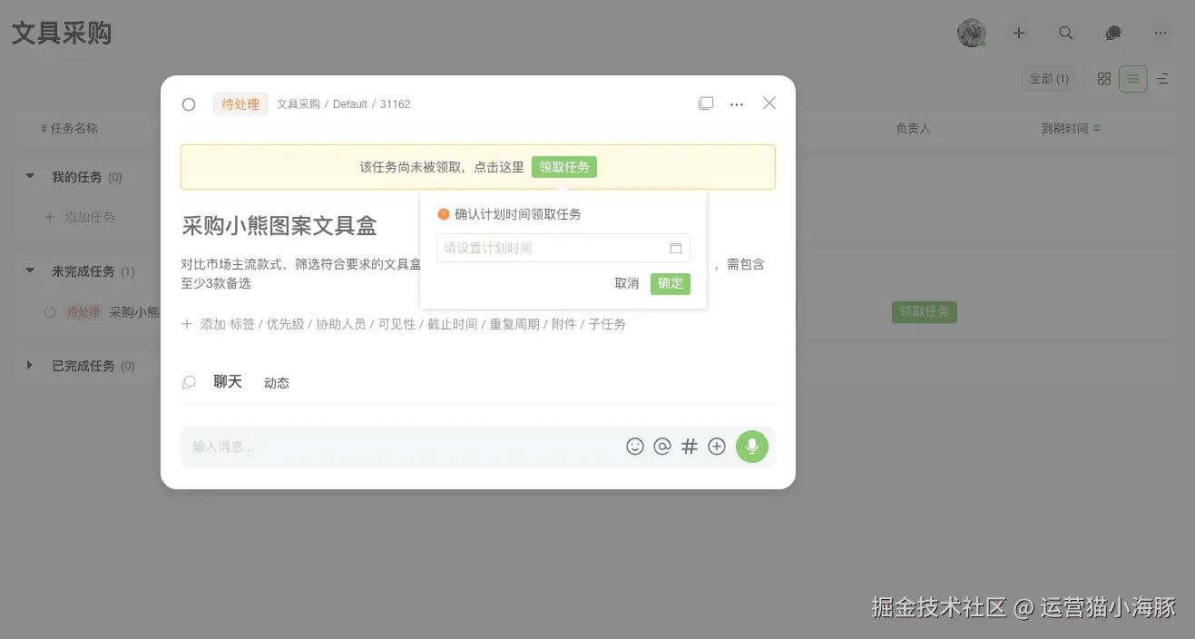Insert a hashtag topic with # icon
Viewport: 1195px width, 639px height.
point(690,447)
